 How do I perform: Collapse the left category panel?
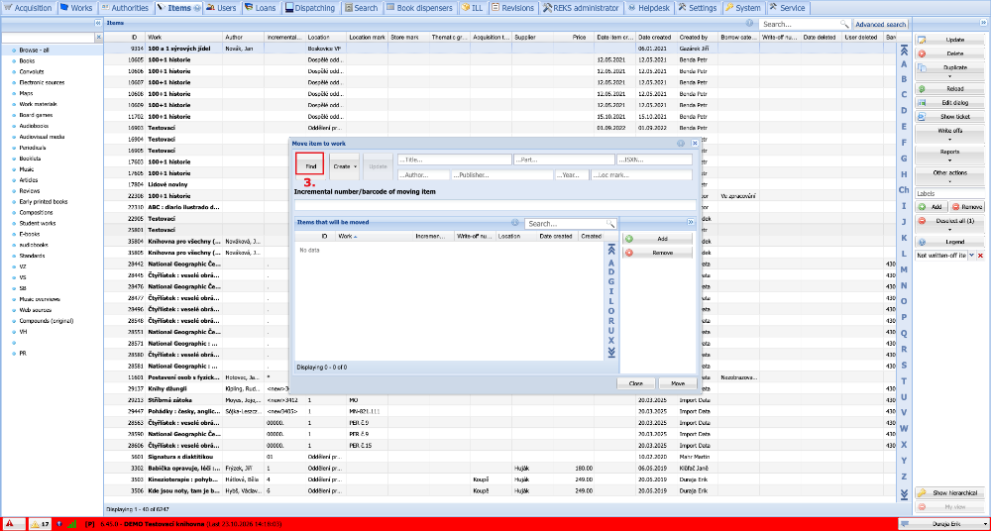pos(98,22)
